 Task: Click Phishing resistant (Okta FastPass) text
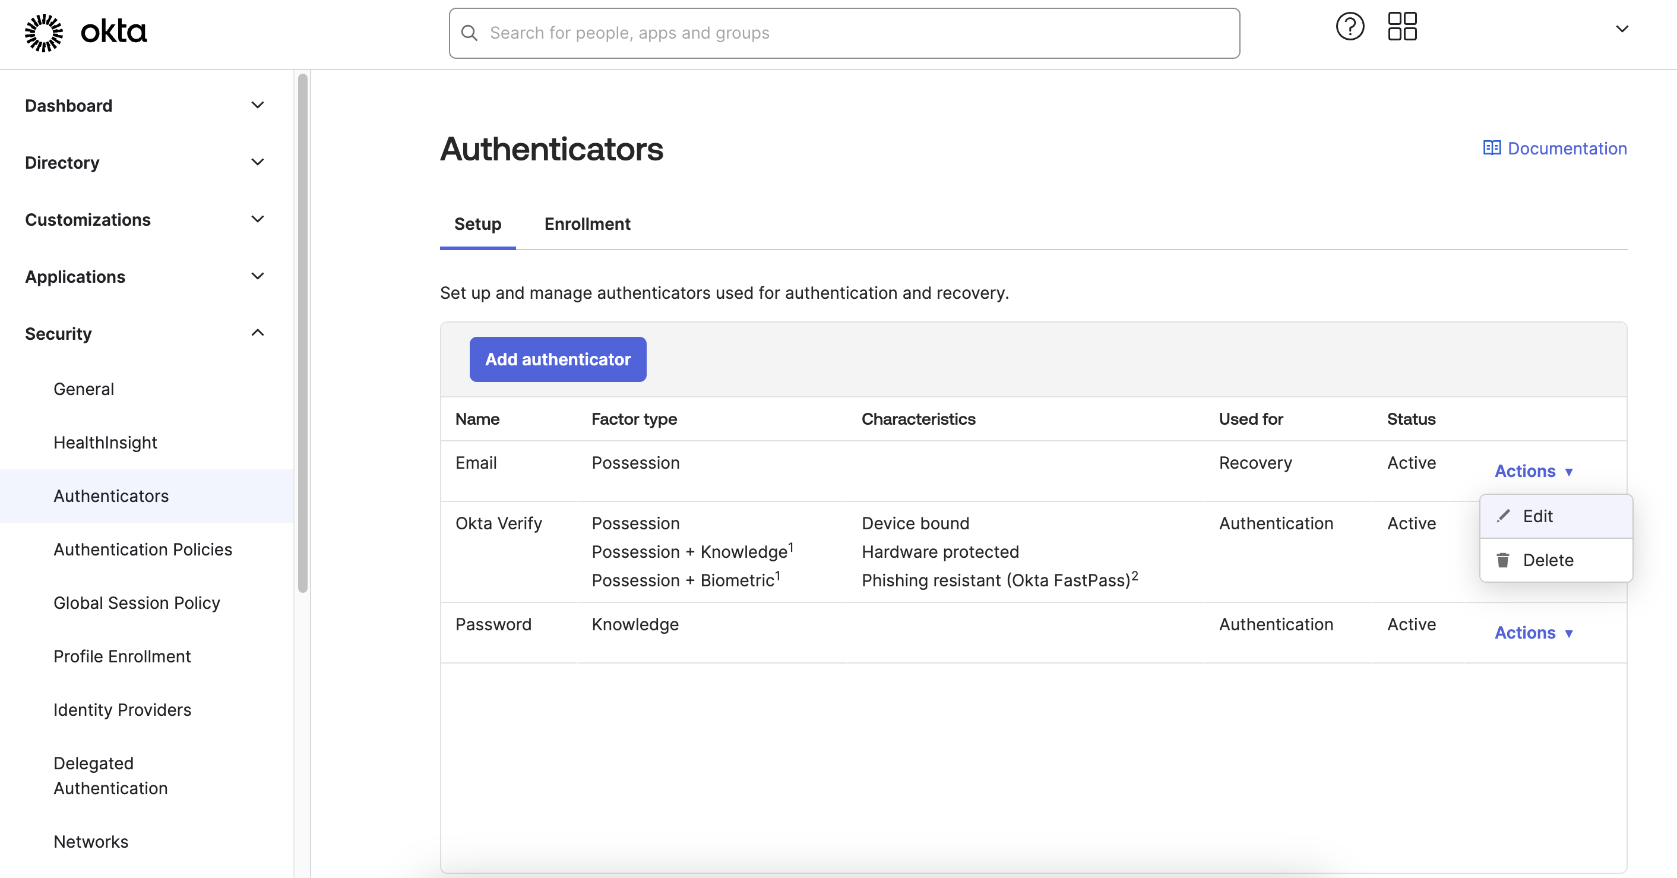click(999, 580)
